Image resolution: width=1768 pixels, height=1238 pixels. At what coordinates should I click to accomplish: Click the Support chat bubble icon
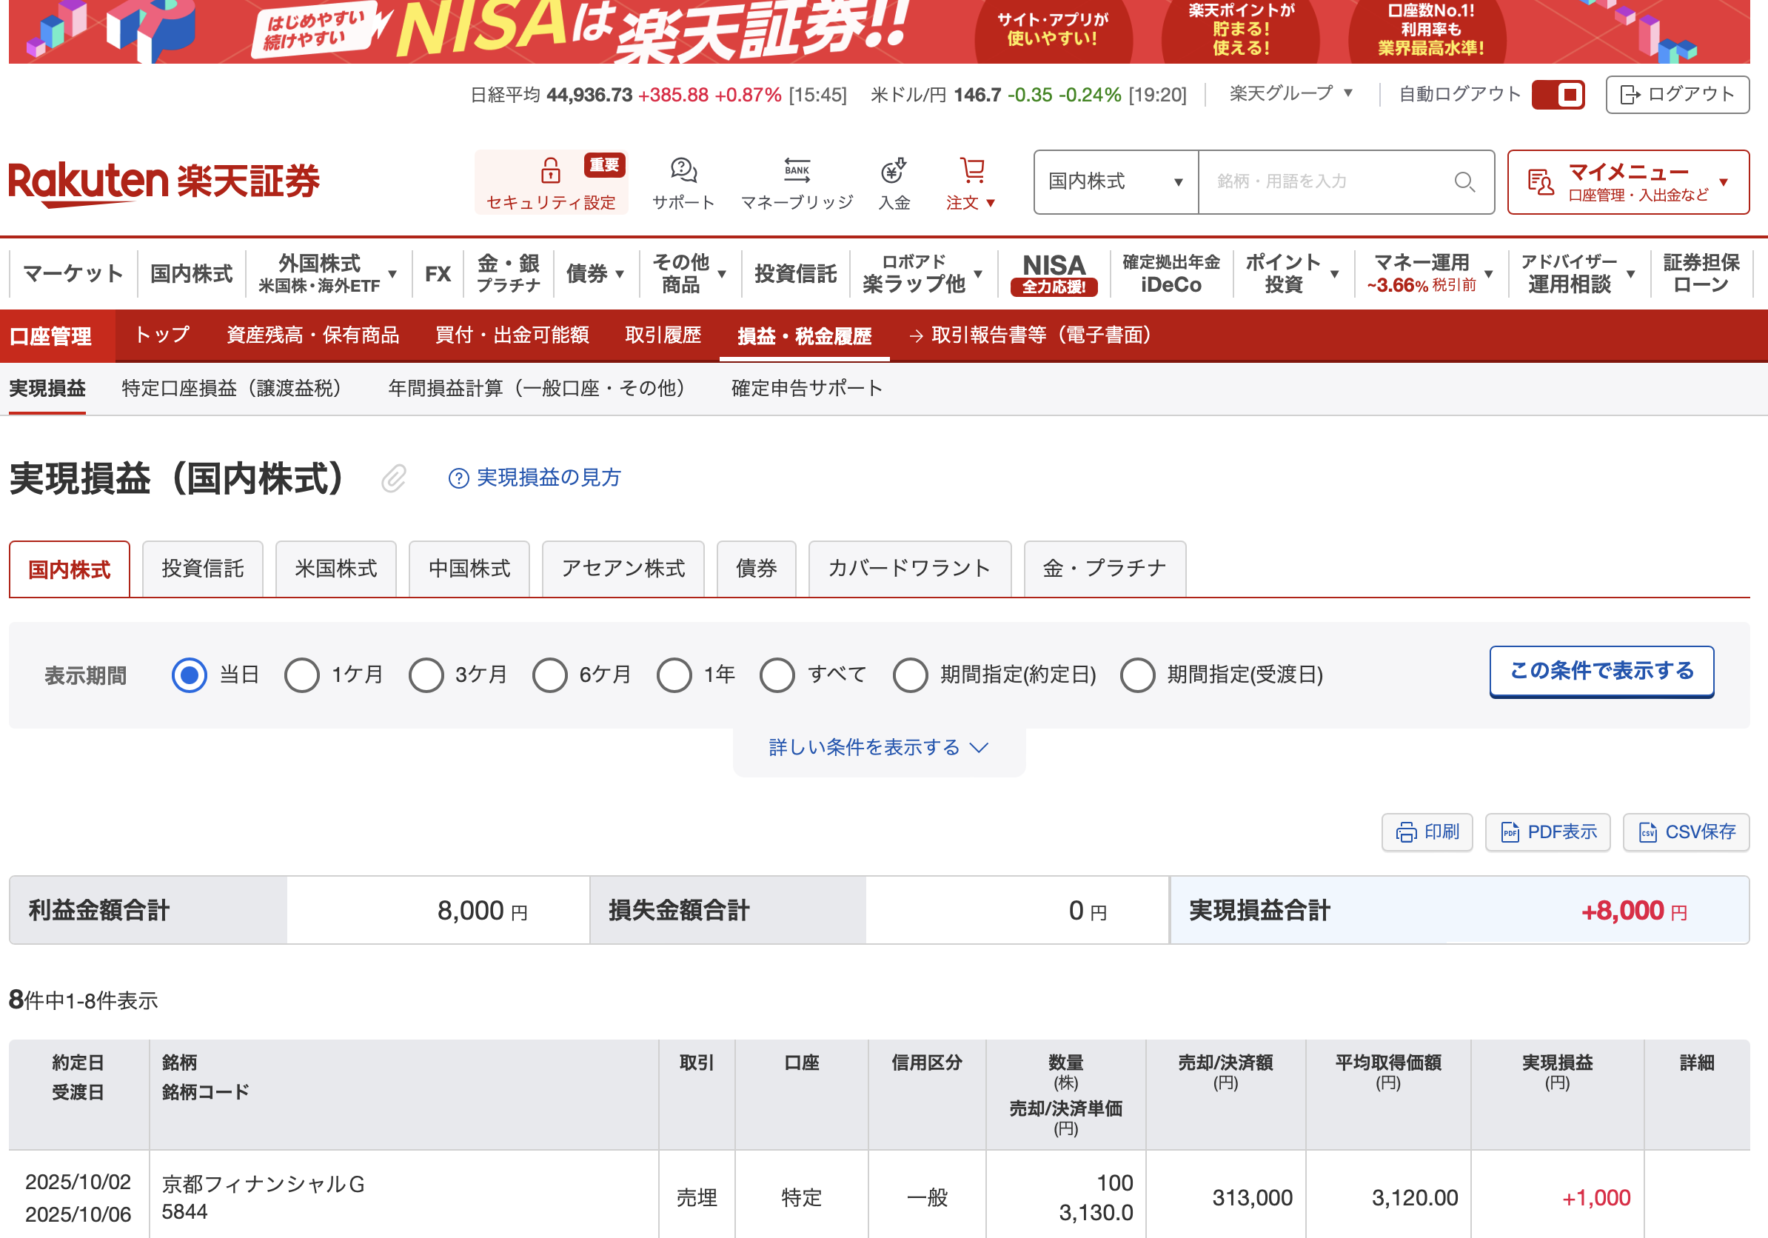click(x=683, y=171)
